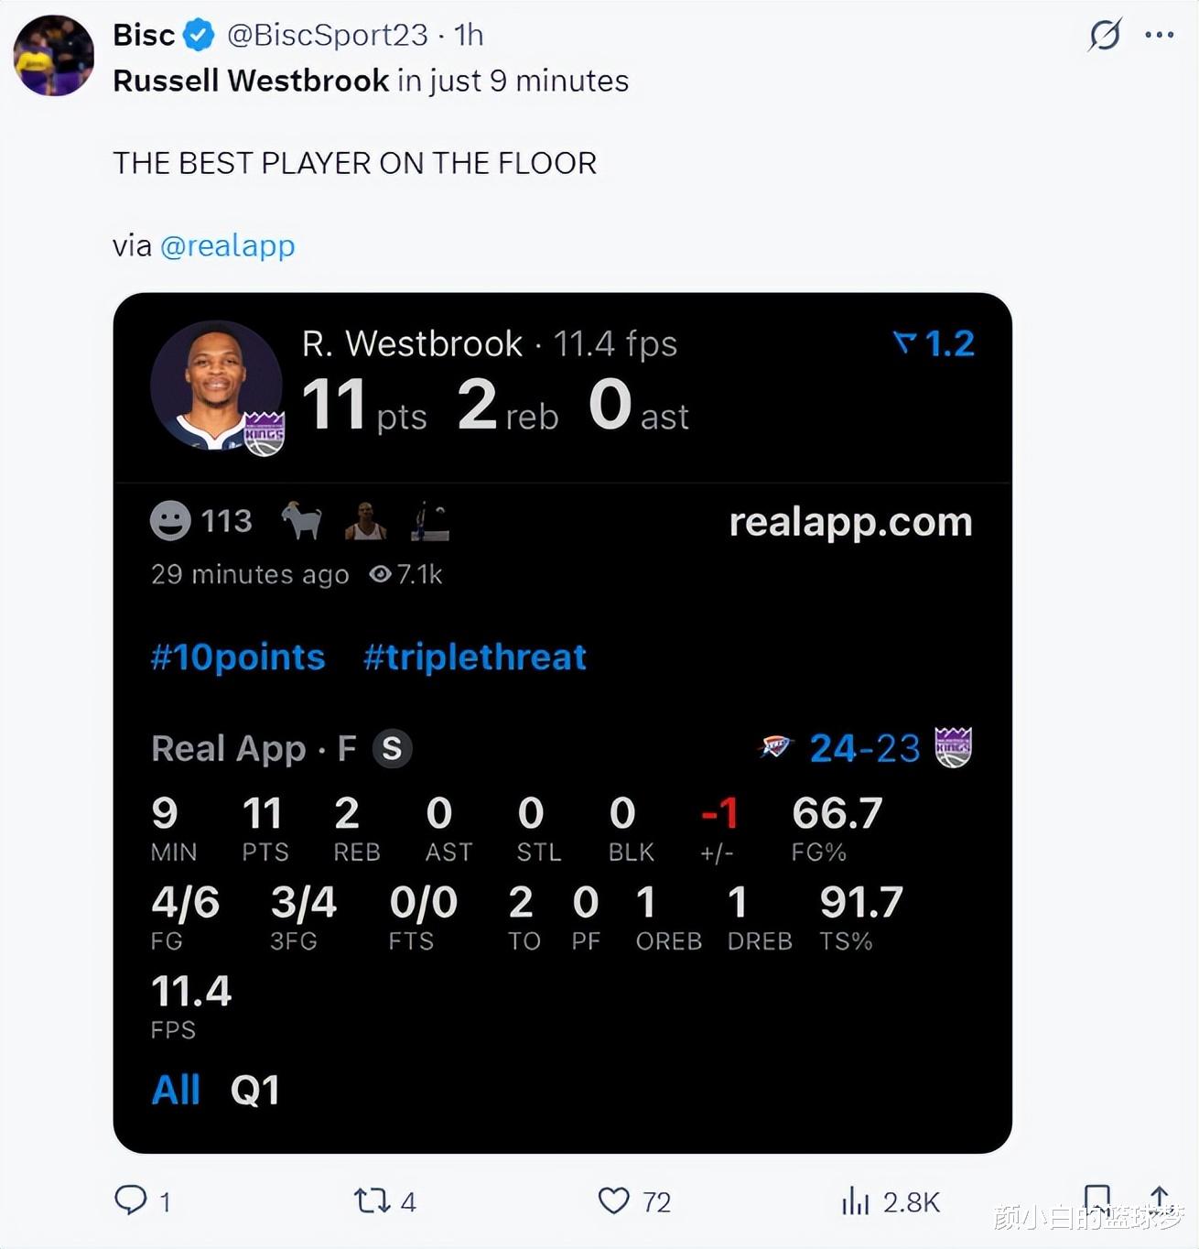Click the reply comment icon
Image resolution: width=1199 pixels, height=1249 pixels.
[x=131, y=1200]
